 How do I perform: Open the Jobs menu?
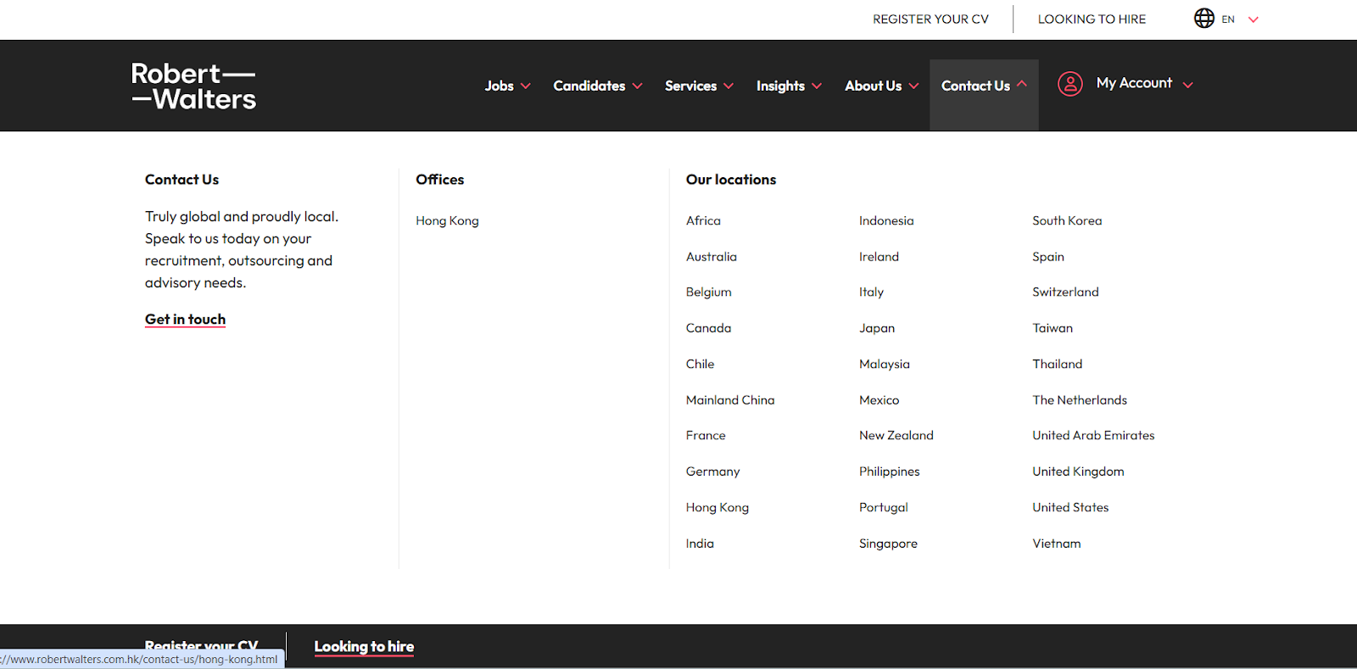[x=500, y=86]
